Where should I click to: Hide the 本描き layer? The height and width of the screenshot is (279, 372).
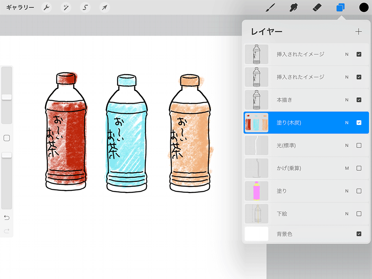point(359,100)
